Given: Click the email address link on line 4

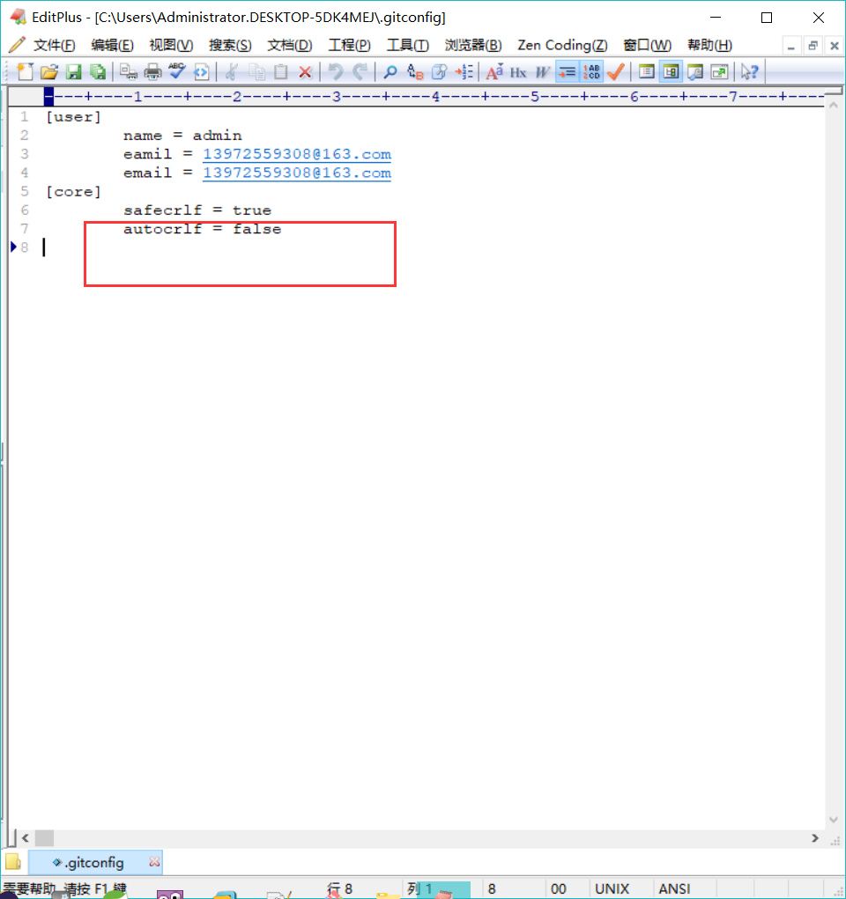Looking at the screenshot, I should (x=297, y=173).
